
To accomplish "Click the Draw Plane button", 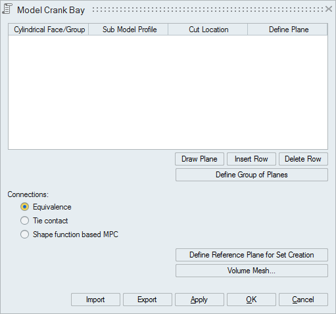I will [x=199, y=159].
